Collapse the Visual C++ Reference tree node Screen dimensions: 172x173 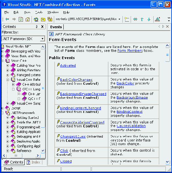(8, 80)
